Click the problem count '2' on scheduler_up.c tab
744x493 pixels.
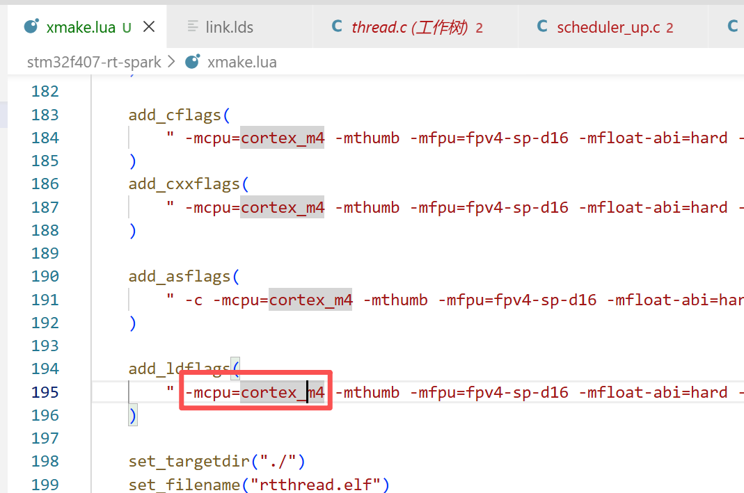pos(670,28)
